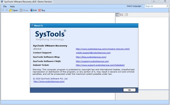Click Ok to dismiss About Us dialog
Viewport: 170px width, 105px height.
pos(129,90)
